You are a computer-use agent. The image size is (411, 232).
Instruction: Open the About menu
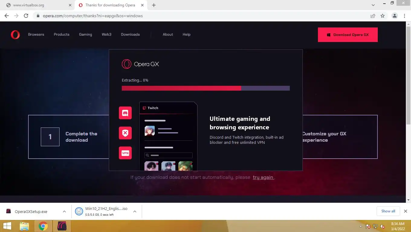[168, 34]
